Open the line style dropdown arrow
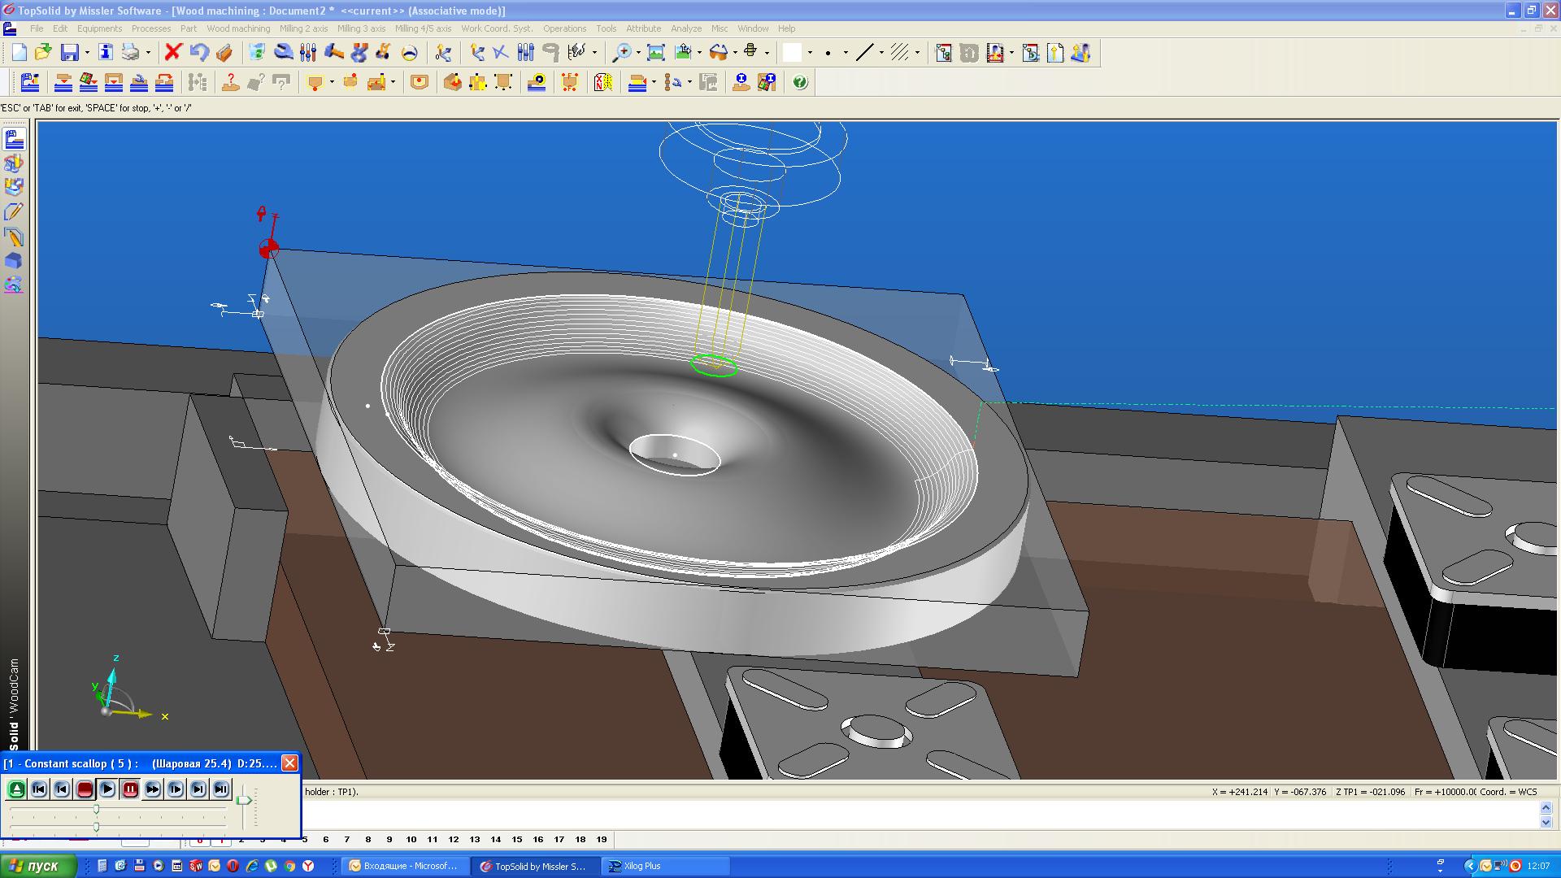The height and width of the screenshot is (878, 1561). pos(881,53)
